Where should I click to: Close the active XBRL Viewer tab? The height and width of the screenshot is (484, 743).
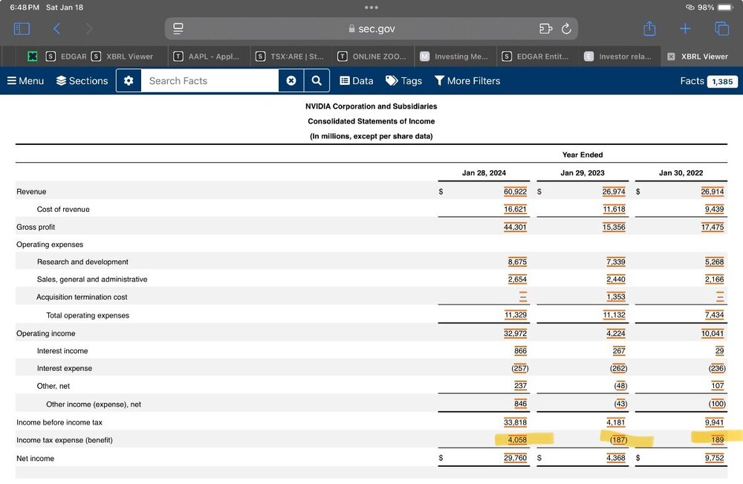point(671,57)
